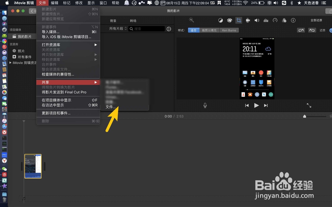Choose 将影片发送到 Final Cut Pro
Screen dimensions: 332x207
tap(68, 92)
